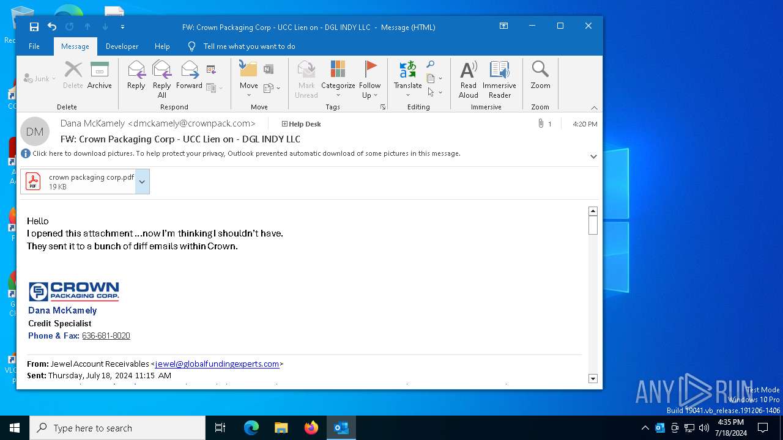Click the message scrollbar up arrow
783x440 pixels.
593,211
